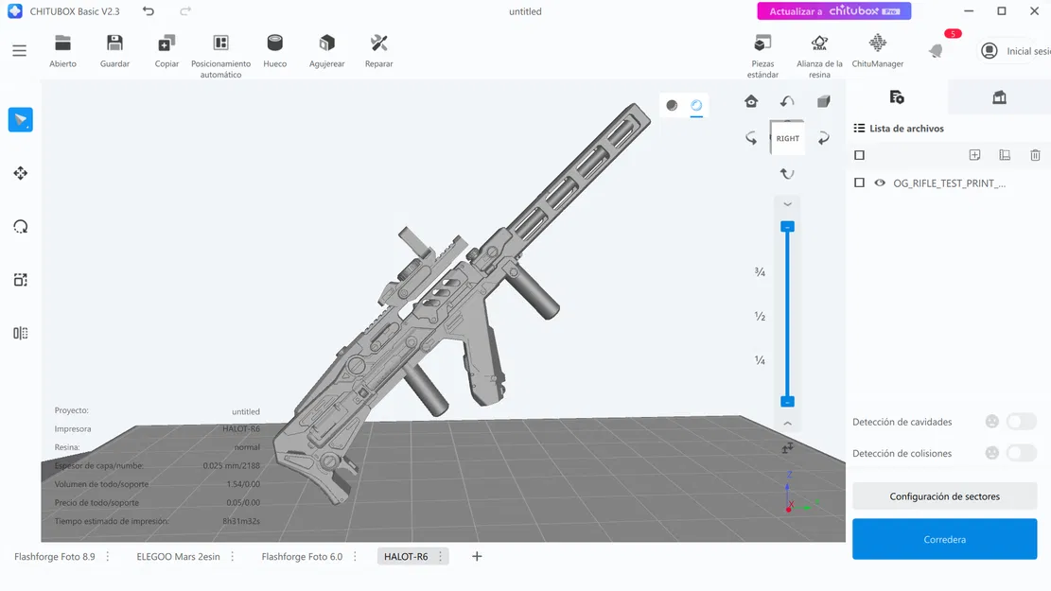Switch to the printer settings tab
Screen dimensions: 1051x591
tap(998, 96)
